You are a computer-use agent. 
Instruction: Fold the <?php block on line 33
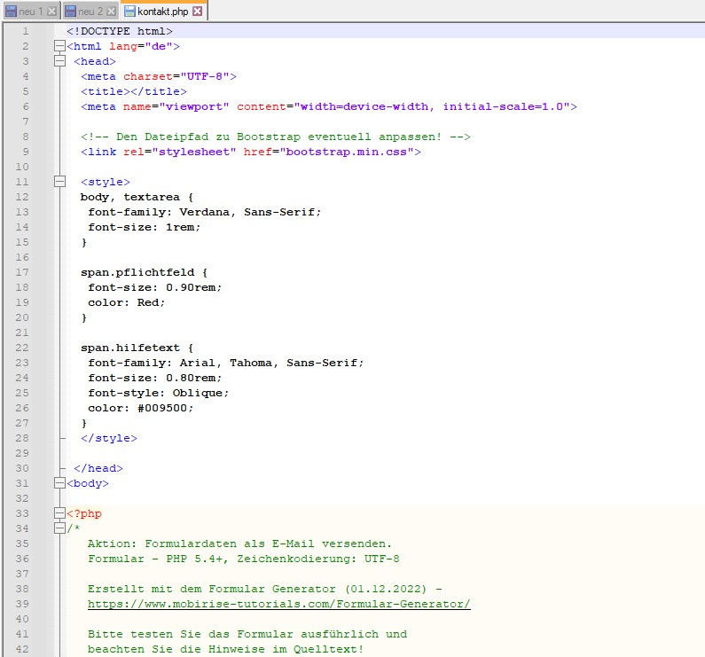click(x=59, y=513)
